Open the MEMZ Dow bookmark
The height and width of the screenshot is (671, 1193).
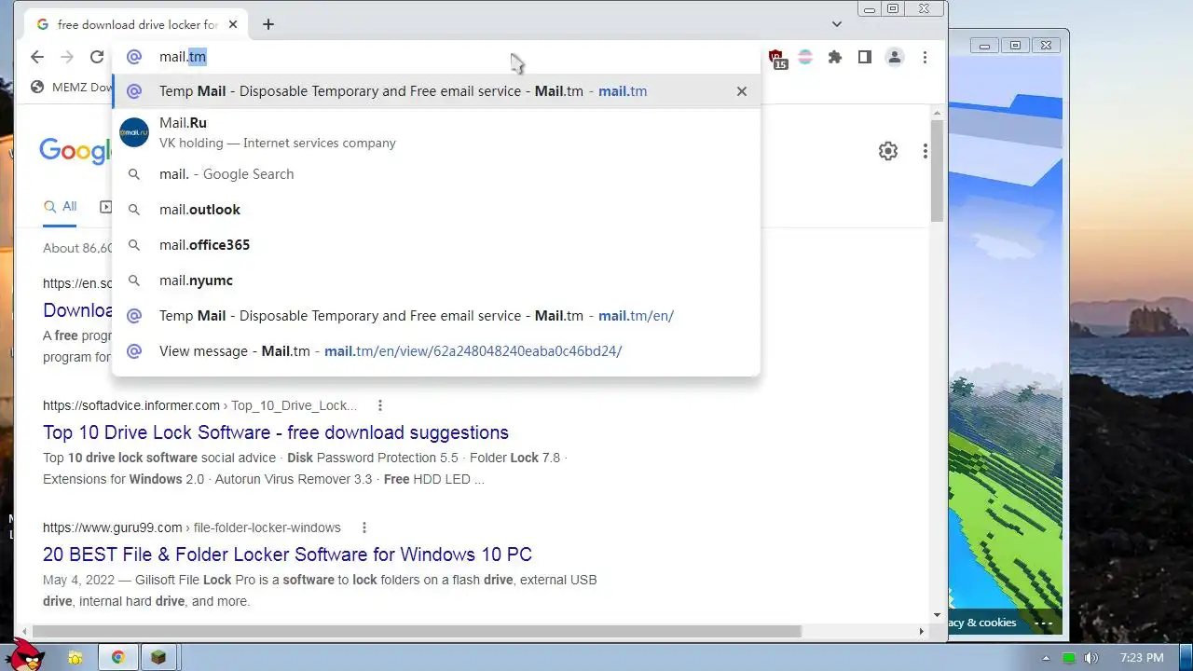click(71, 87)
